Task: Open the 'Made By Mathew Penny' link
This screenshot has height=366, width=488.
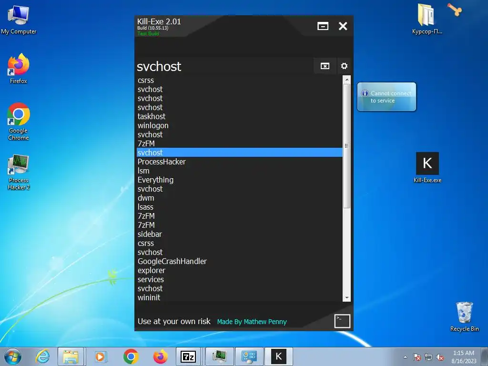Action: click(x=252, y=322)
